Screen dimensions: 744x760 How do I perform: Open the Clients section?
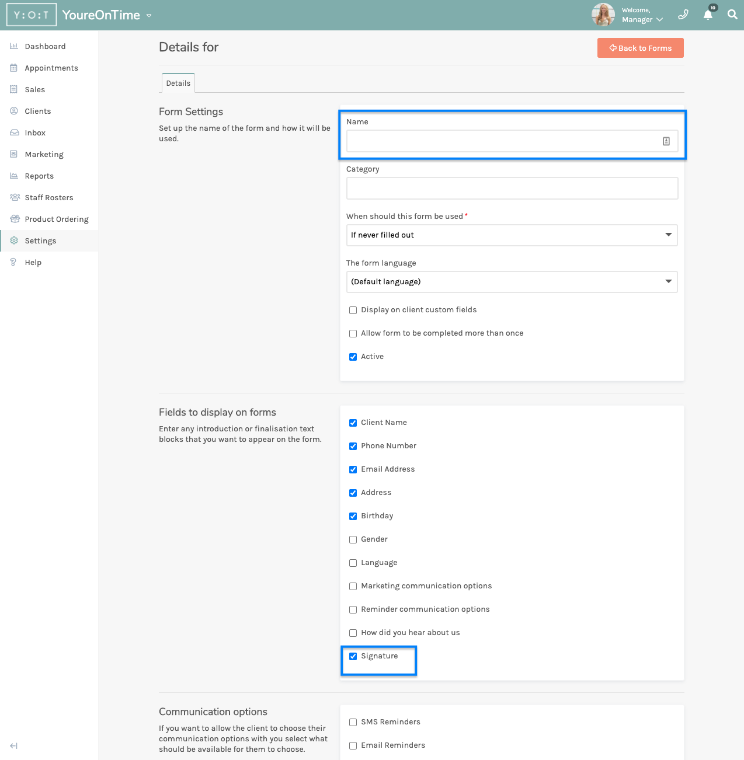(38, 111)
